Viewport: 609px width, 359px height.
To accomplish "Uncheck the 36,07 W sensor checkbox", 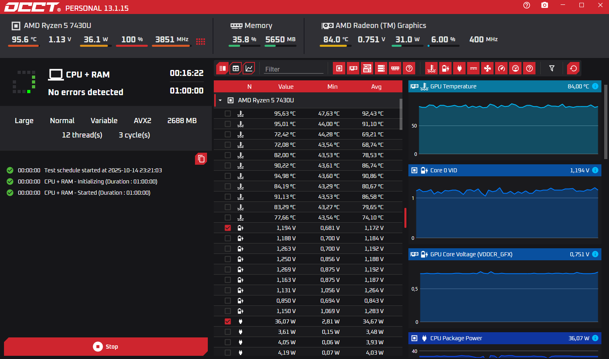I will pos(228,321).
